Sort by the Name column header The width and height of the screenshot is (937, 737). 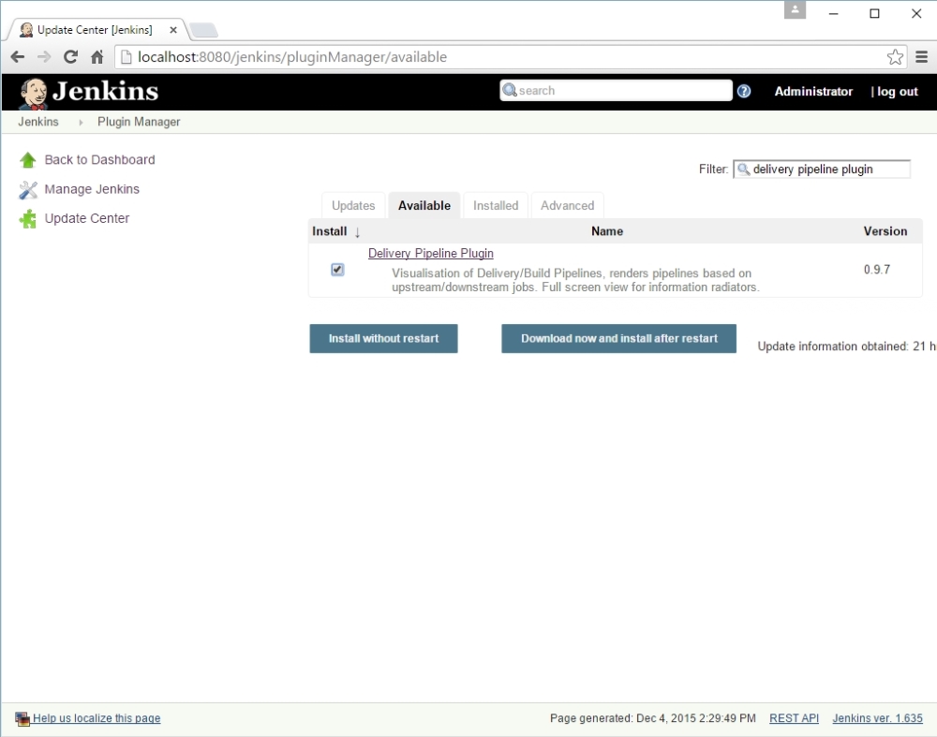point(607,231)
